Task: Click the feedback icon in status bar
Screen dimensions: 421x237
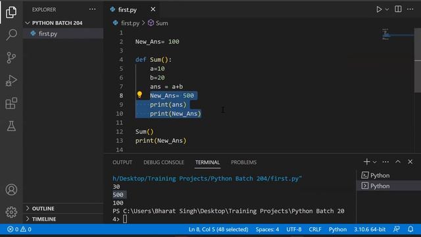Action: tap(396, 230)
